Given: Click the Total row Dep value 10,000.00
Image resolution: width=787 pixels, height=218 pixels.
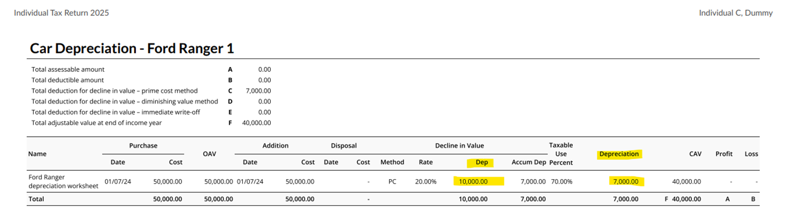Looking at the screenshot, I should tap(473, 199).
